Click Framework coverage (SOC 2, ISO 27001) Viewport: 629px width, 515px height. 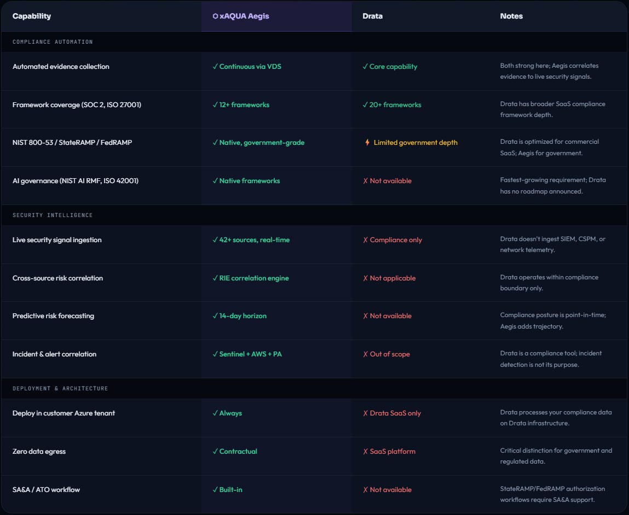[77, 104]
